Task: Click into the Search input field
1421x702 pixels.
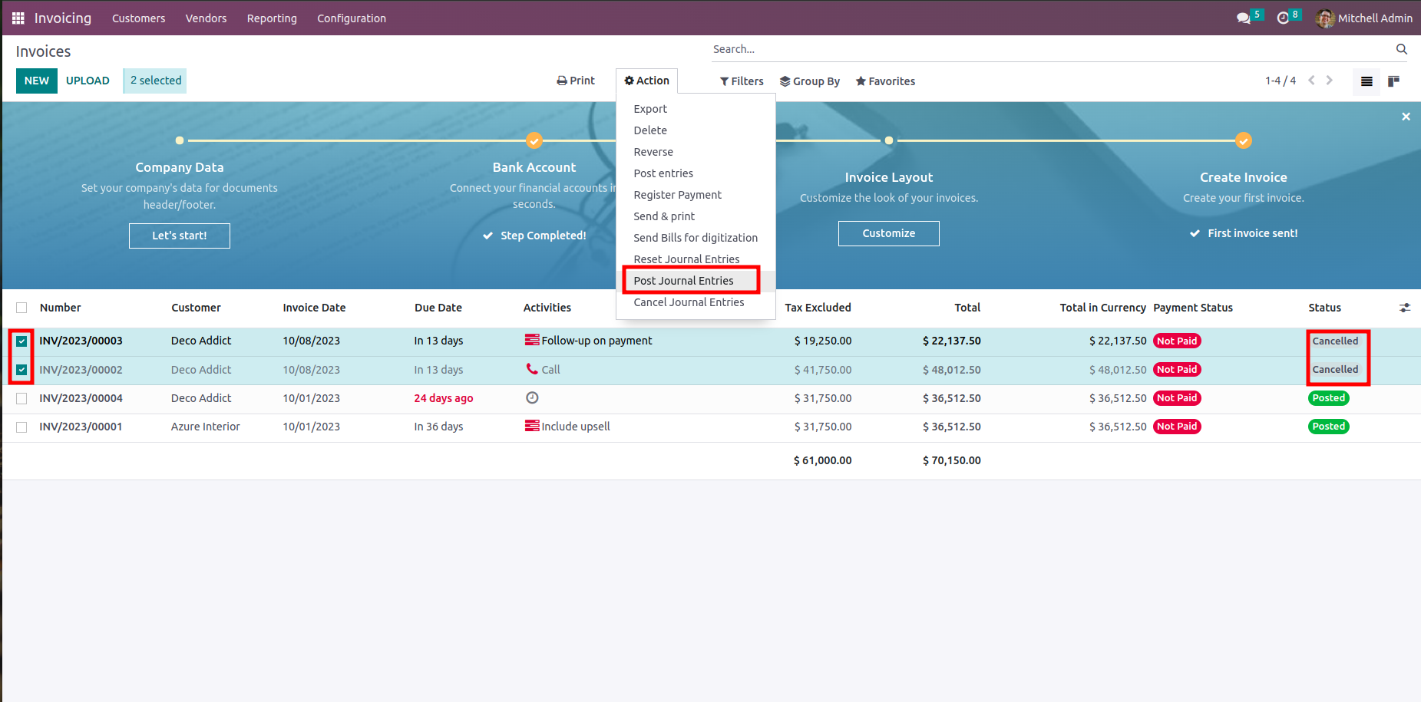Action: [1050, 49]
